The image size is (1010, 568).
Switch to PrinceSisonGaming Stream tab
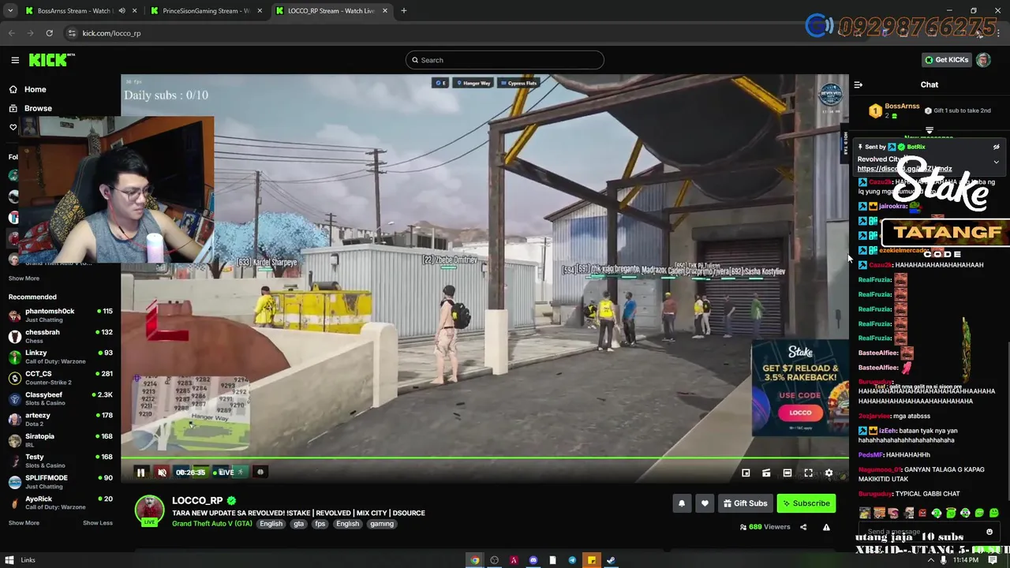pos(205,11)
